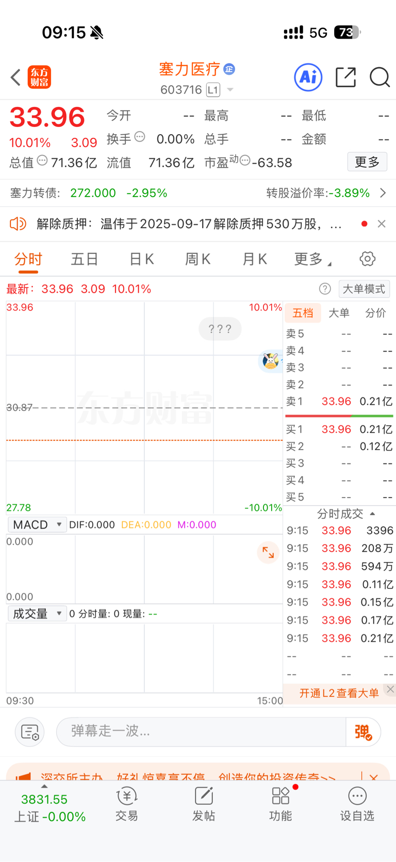
Task: Open 交易 in bottom bar
Action: pyautogui.click(x=127, y=804)
